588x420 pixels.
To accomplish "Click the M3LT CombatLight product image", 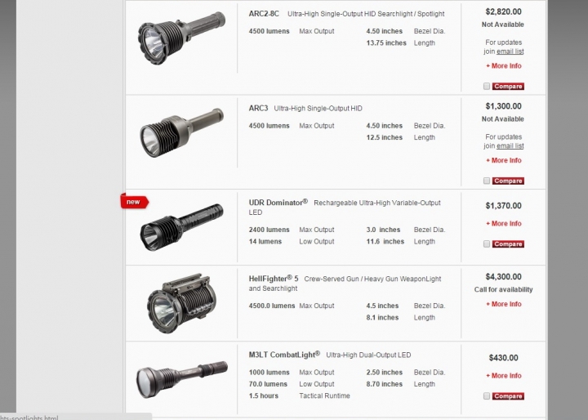I will 181,379.
